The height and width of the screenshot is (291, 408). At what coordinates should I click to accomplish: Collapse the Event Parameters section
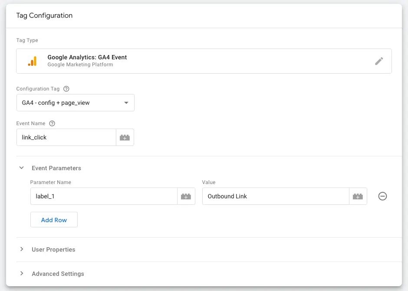[22, 168]
